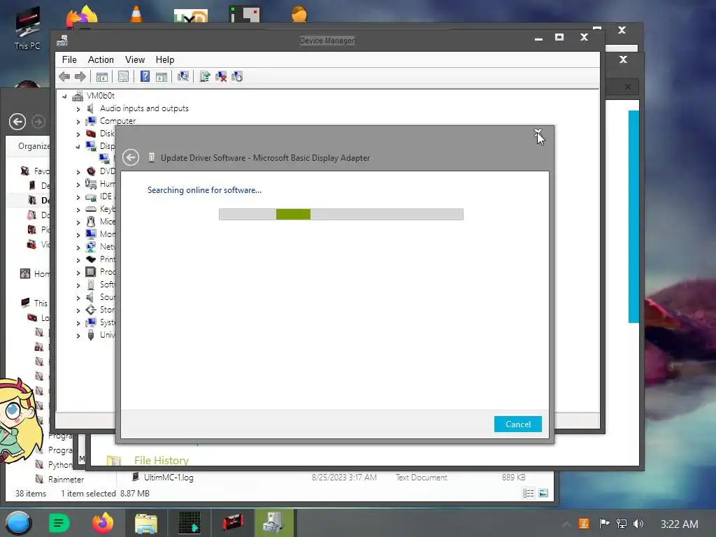Click VLC cone desktop icon
Viewport: 716px width, 537px height.
136,14
